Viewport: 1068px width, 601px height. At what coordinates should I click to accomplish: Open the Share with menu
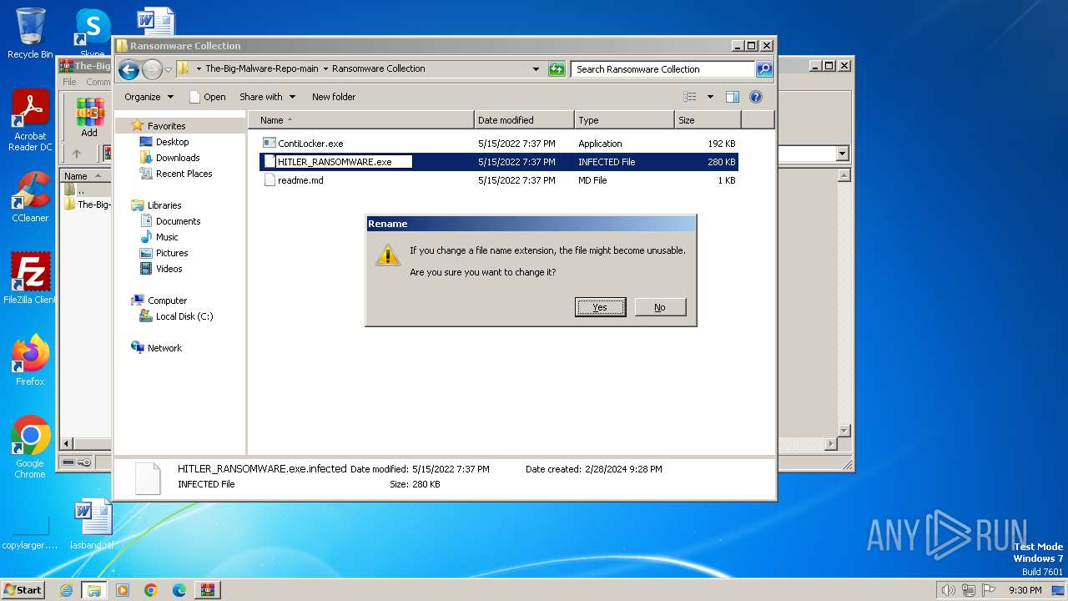click(266, 97)
